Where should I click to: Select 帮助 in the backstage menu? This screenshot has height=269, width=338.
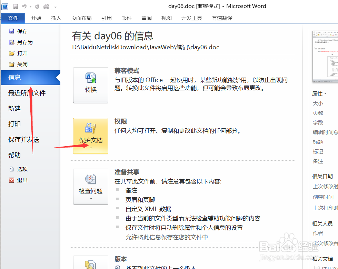[x=14, y=155]
